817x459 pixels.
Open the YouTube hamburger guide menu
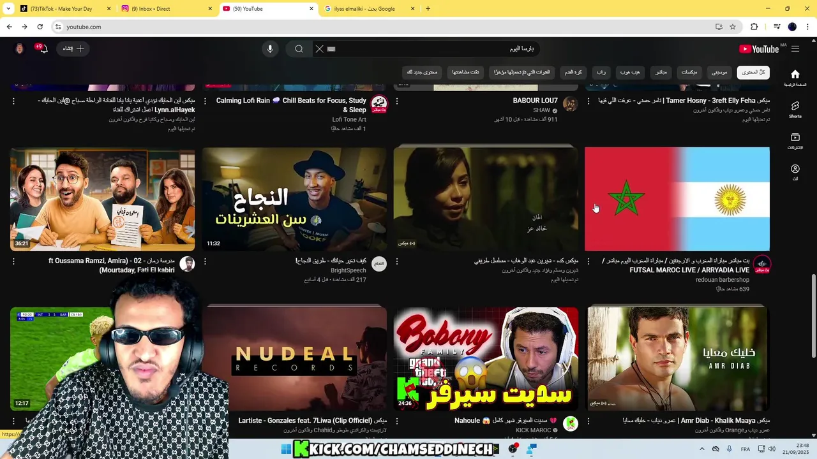tap(795, 49)
